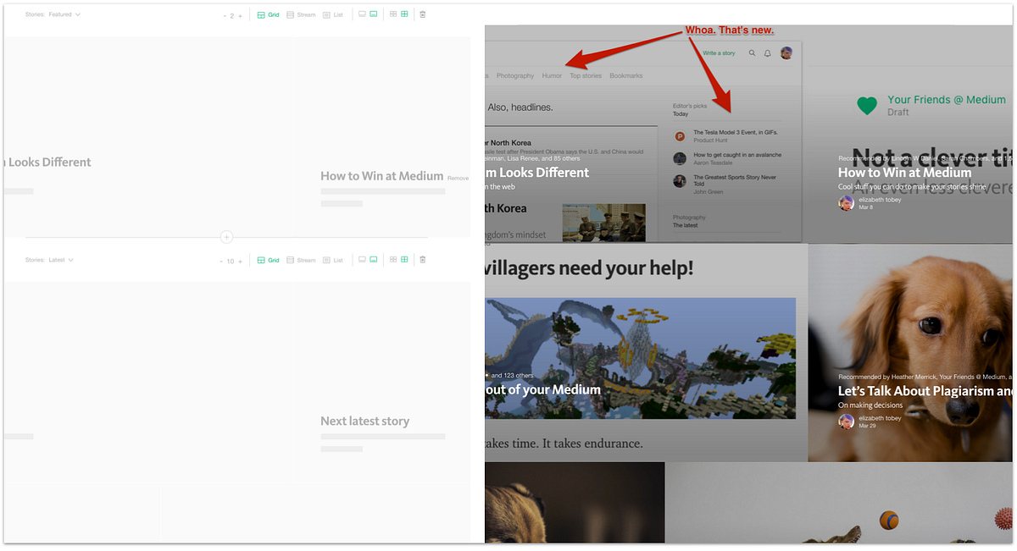Choose green image-size icon in Featured toolbar
The width and height of the screenshot is (1017, 551).
click(374, 14)
